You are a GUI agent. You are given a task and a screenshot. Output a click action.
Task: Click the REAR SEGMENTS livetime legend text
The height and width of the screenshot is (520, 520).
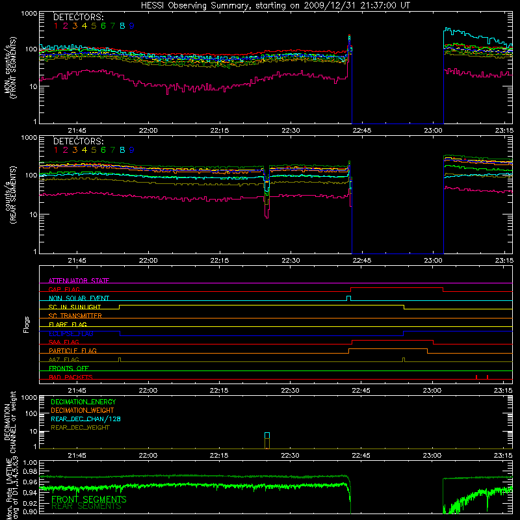86,506
